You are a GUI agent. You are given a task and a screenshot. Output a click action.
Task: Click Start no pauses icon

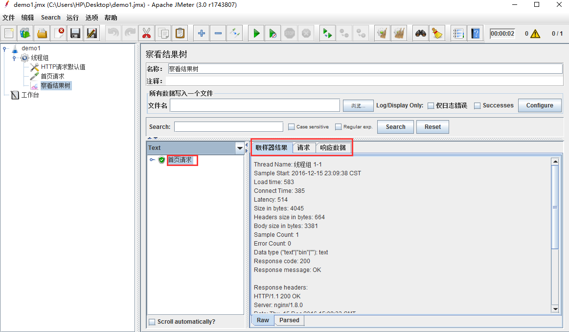click(x=273, y=33)
